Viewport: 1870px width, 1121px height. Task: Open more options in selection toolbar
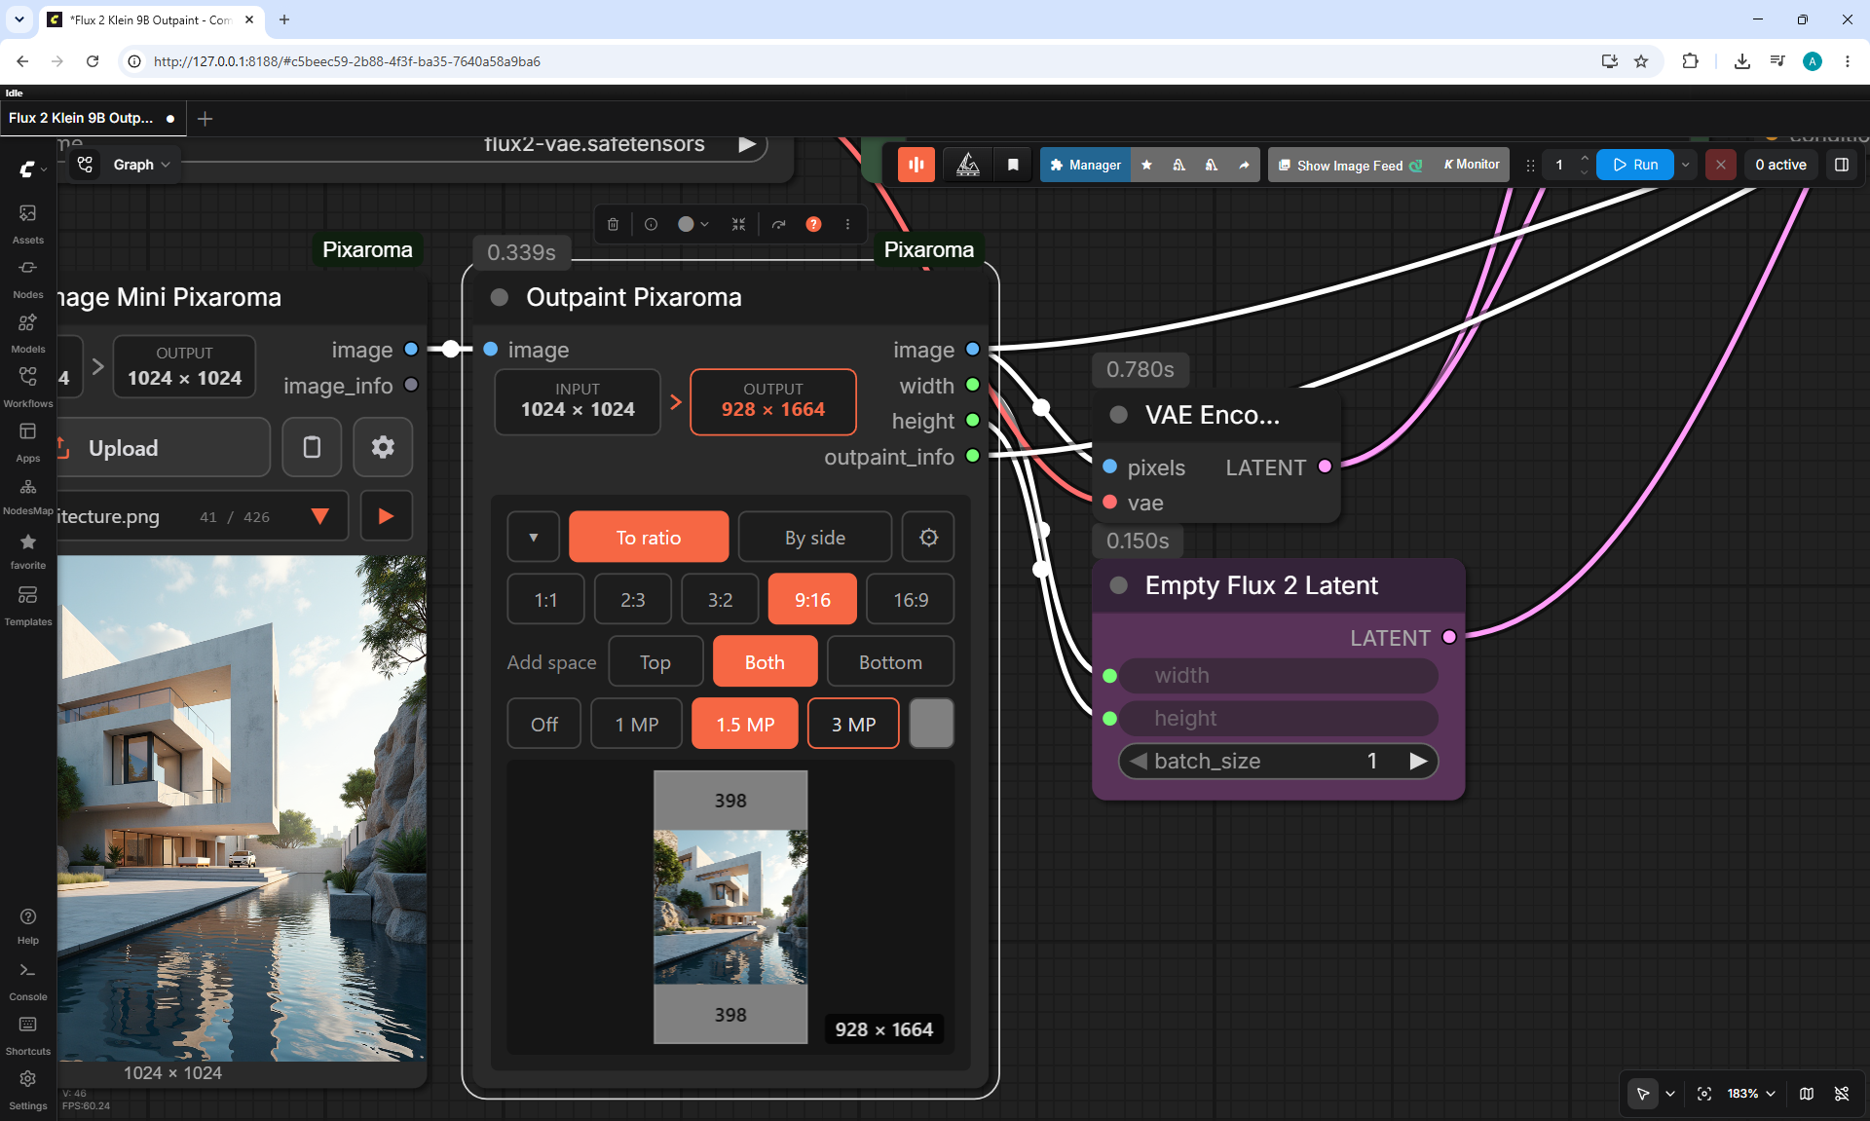[847, 224]
